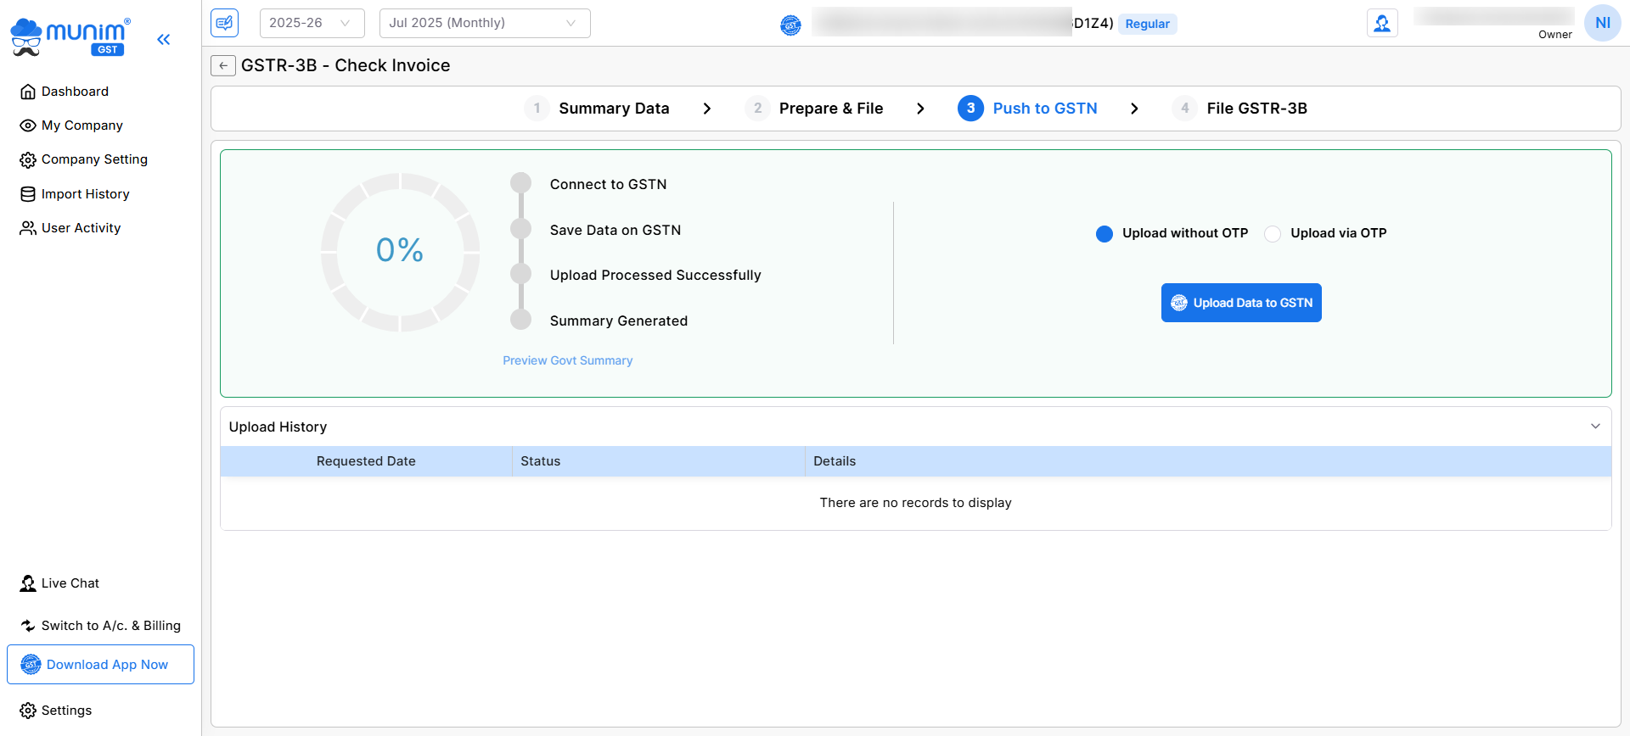Screen dimensions: 1630x736
Task: Click the Requested Date column header
Action: point(366,461)
